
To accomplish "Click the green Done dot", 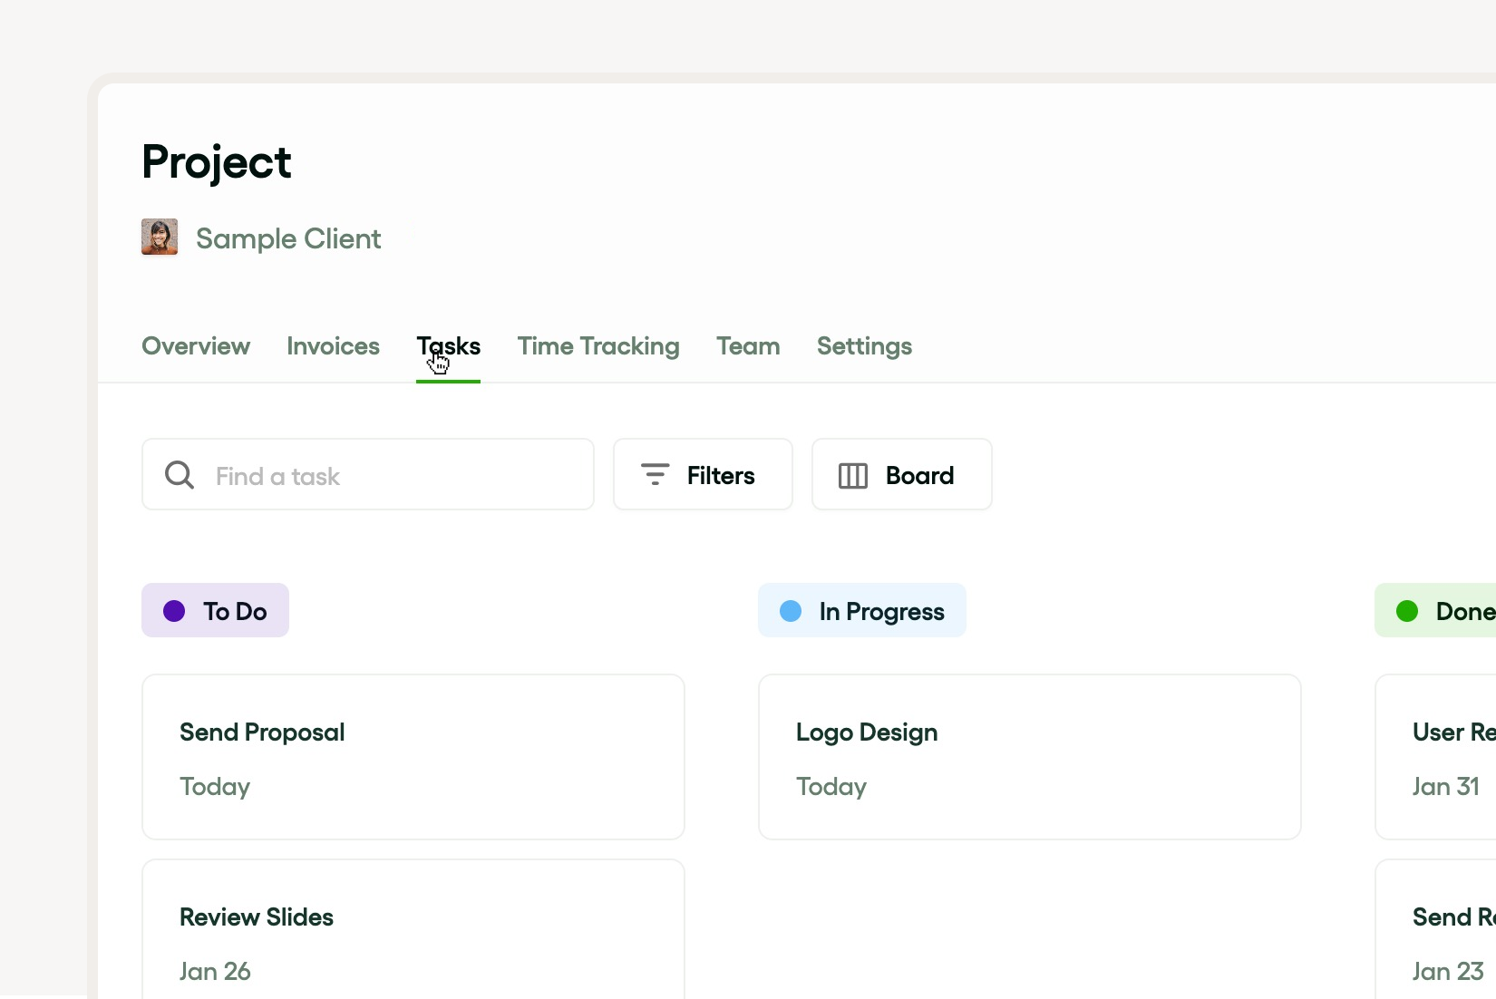I will coord(1407,611).
